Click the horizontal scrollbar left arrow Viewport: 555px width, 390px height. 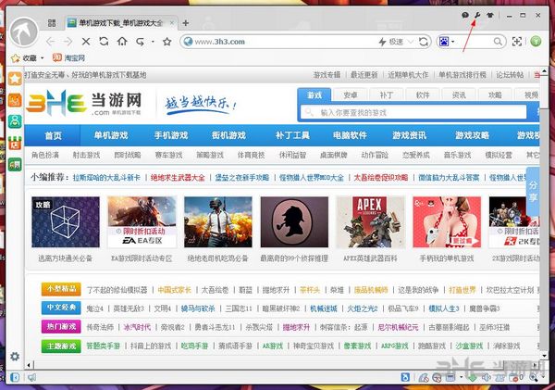[x=29, y=365]
